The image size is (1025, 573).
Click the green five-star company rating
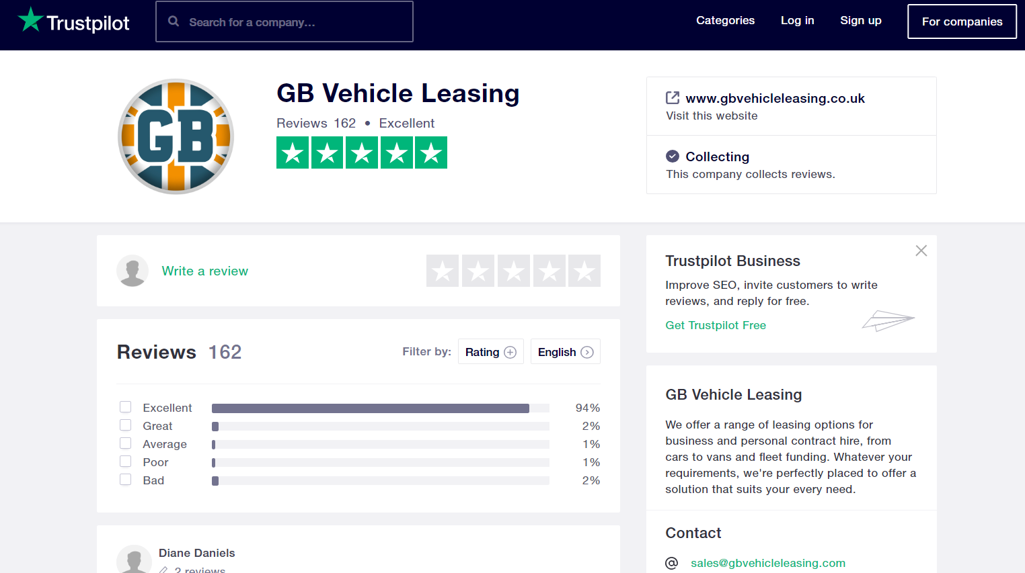362,152
